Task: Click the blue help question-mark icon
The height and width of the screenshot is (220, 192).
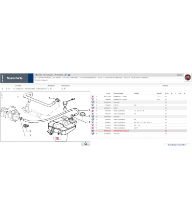Action: click(x=69, y=75)
